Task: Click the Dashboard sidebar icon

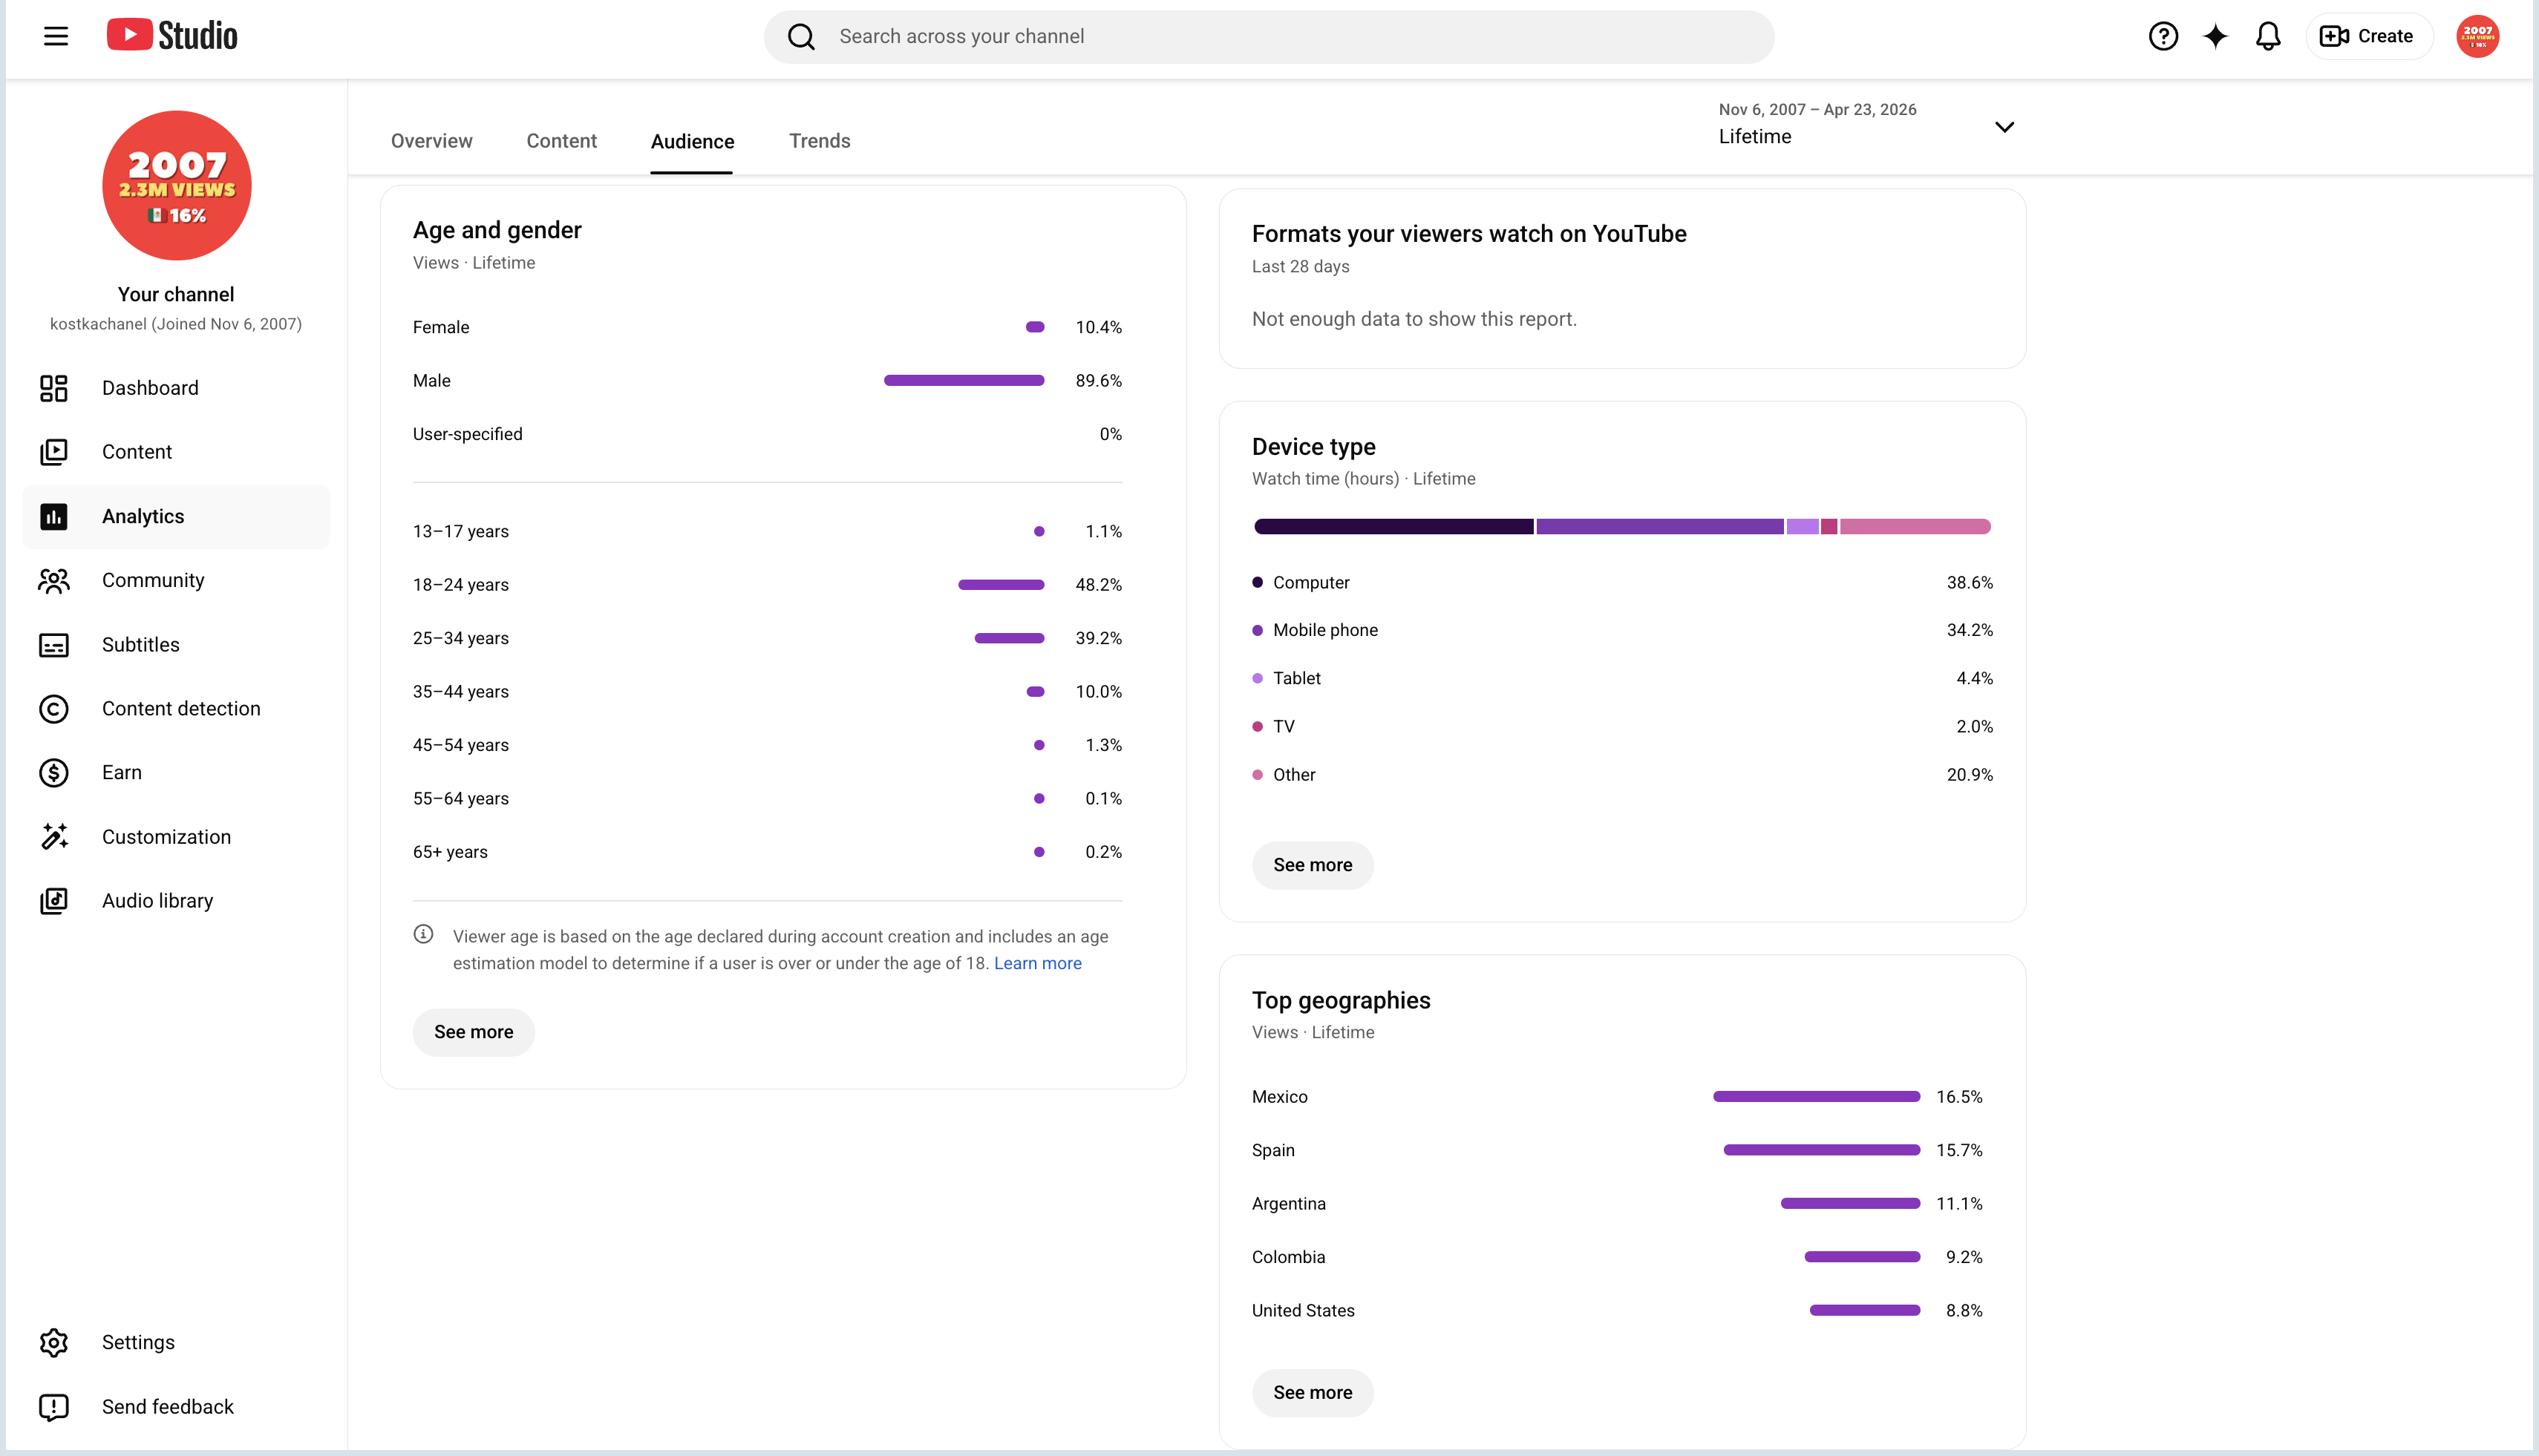Action: point(54,388)
